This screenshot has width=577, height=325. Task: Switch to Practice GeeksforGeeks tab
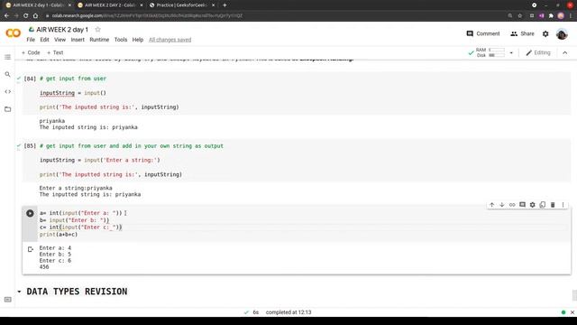coord(181,5)
